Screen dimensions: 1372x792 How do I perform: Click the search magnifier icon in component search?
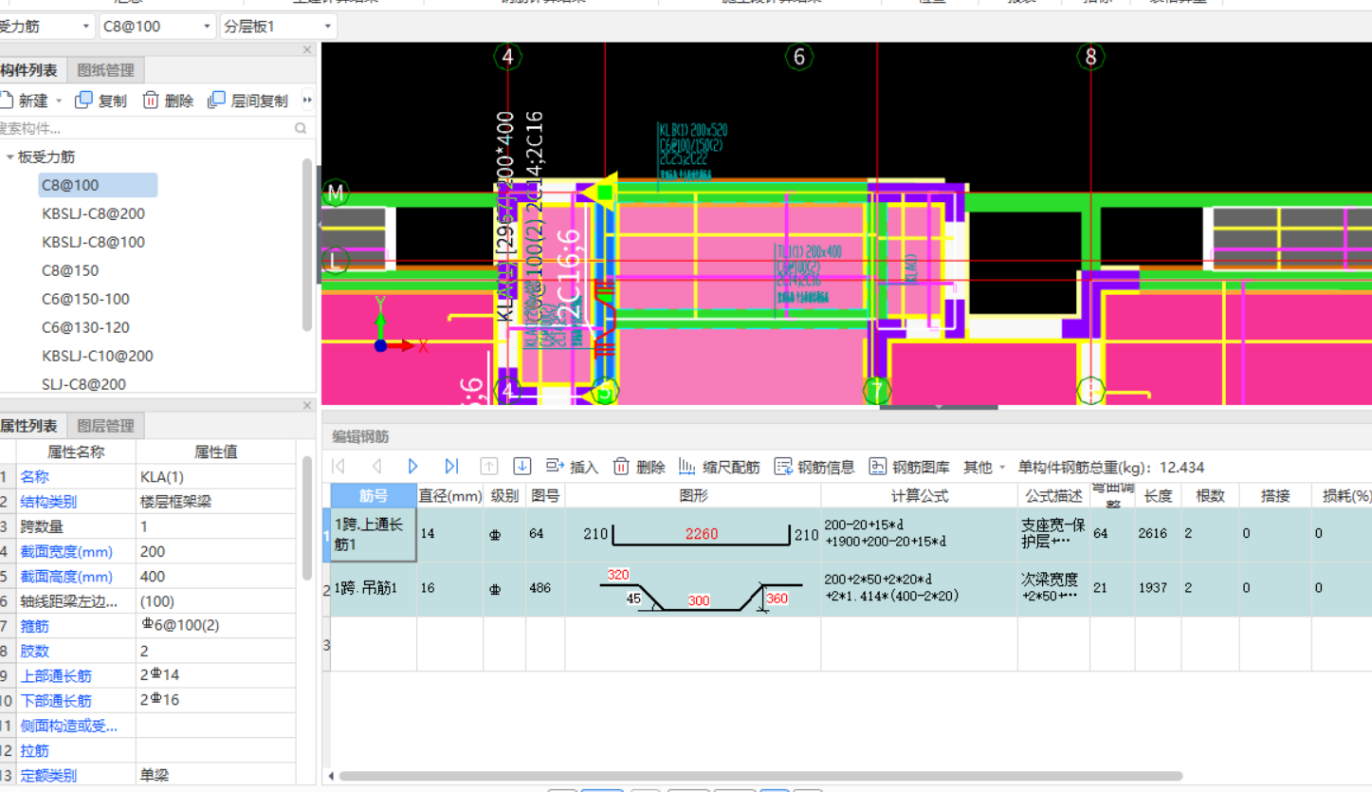tap(301, 128)
